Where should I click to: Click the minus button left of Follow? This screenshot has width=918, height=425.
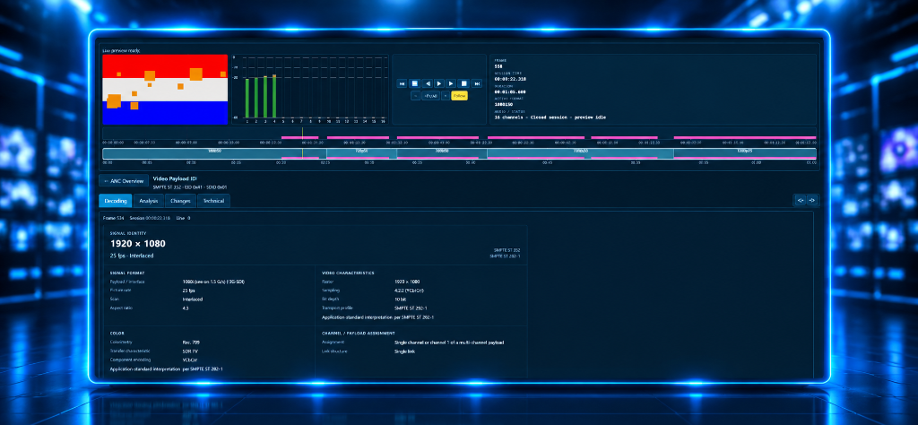pyautogui.click(x=416, y=95)
